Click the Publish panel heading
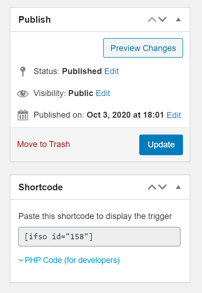Viewport: 202px width, 293px height. [x=35, y=20]
